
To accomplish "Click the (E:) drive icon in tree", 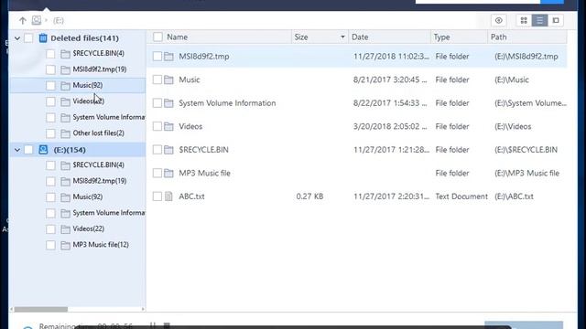I will click(43, 150).
